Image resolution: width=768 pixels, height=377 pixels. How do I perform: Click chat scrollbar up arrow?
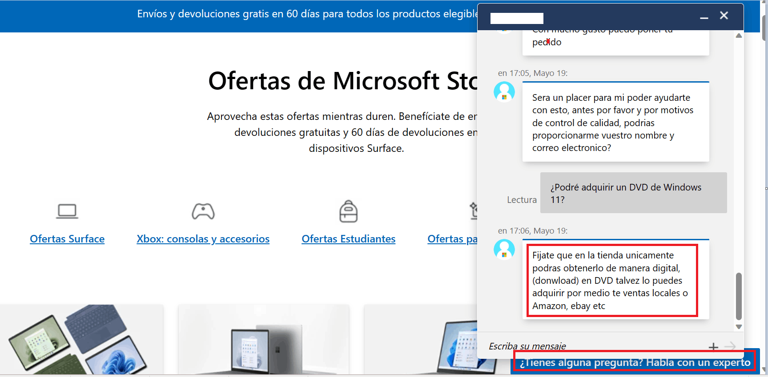[x=739, y=36]
